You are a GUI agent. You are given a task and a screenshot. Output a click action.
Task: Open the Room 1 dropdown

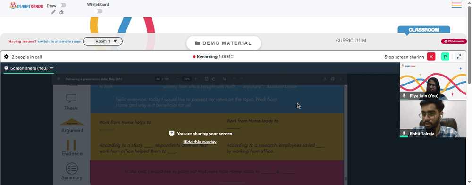click(102, 41)
